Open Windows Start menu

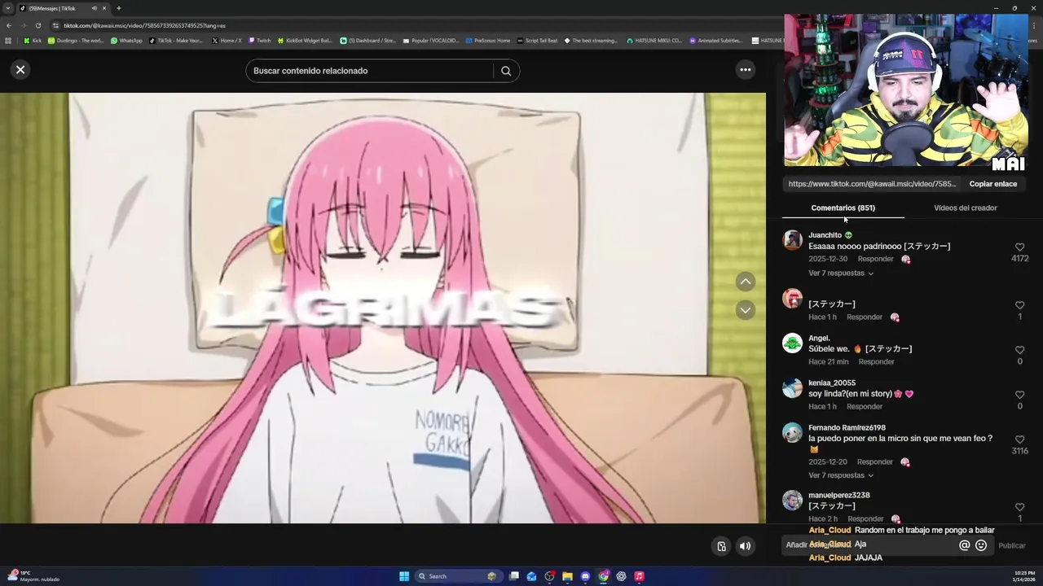(404, 576)
